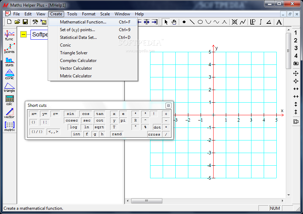Viewport: 303px width, 214px height.
Task: Click the horizontal scrollbar thumb
Action: (147, 201)
